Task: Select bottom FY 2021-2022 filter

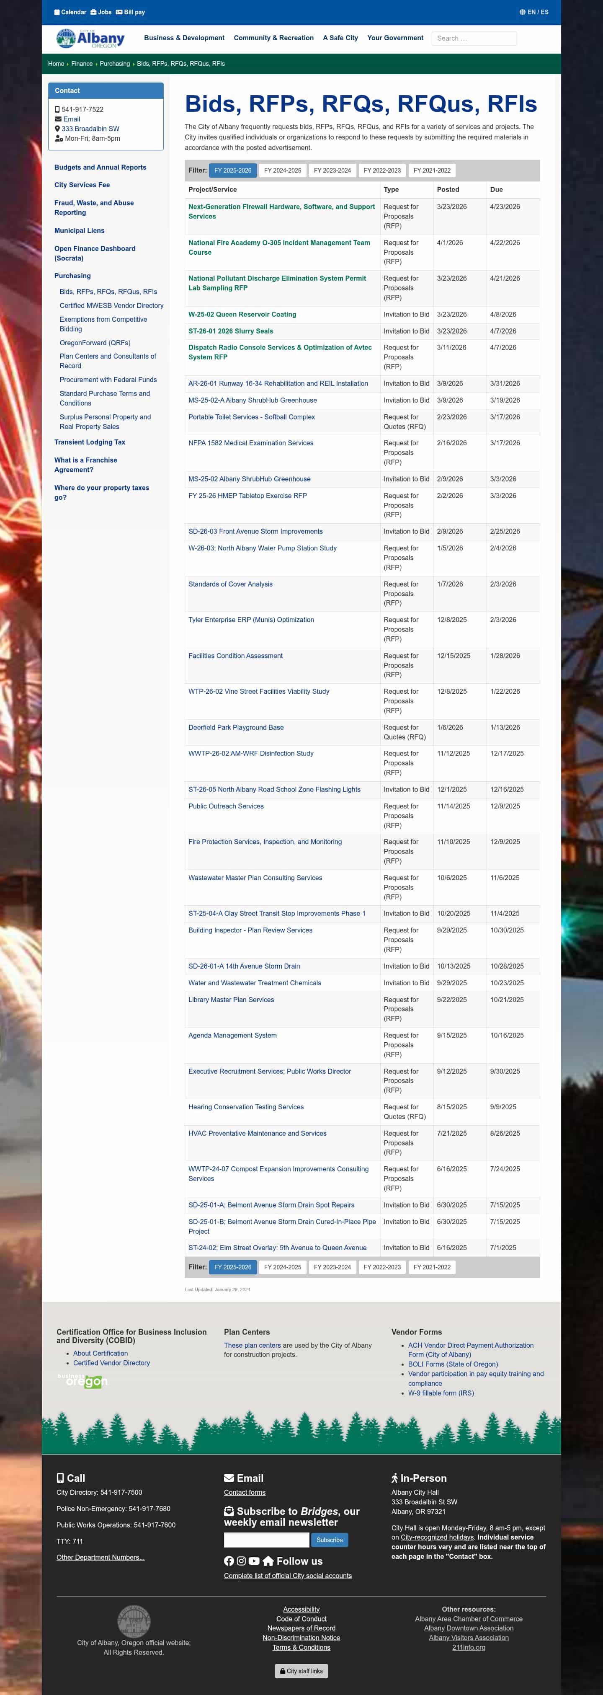Action: click(432, 1267)
